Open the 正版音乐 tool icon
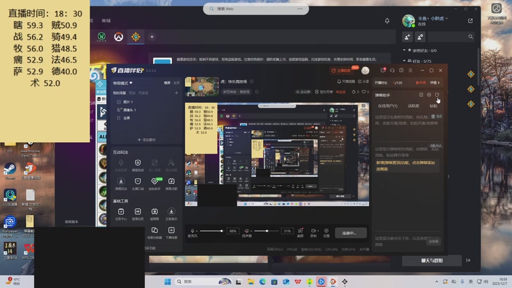 (x=171, y=212)
